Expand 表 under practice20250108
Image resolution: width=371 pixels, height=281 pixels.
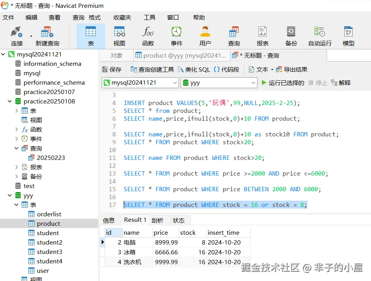[16, 111]
